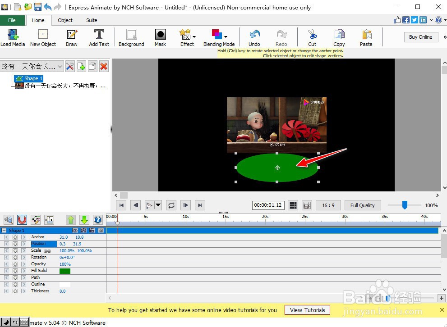Step back one frame
Image resolution: width=447 pixels, height=327 pixels.
pos(136,205)
